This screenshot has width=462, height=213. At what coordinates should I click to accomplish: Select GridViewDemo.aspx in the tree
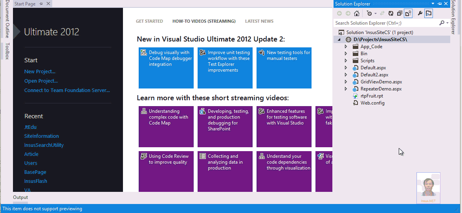point(381,82)
